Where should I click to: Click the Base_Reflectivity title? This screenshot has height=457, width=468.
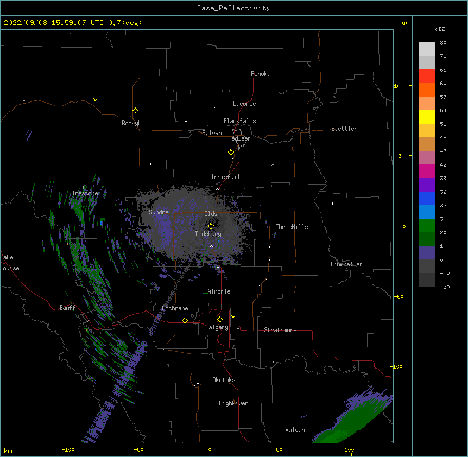coord(234,8)
